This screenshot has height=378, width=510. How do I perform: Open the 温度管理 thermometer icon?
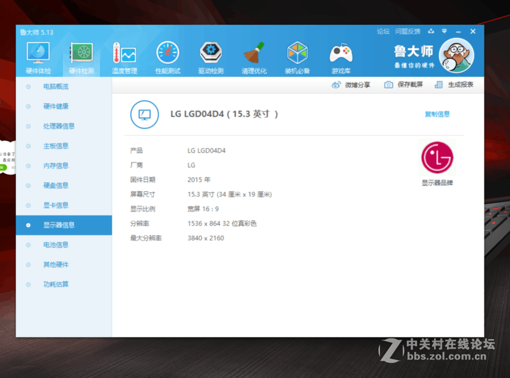(124, 53)
